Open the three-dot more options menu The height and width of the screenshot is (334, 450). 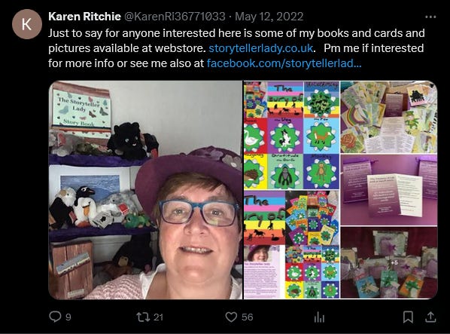point(430,17)
